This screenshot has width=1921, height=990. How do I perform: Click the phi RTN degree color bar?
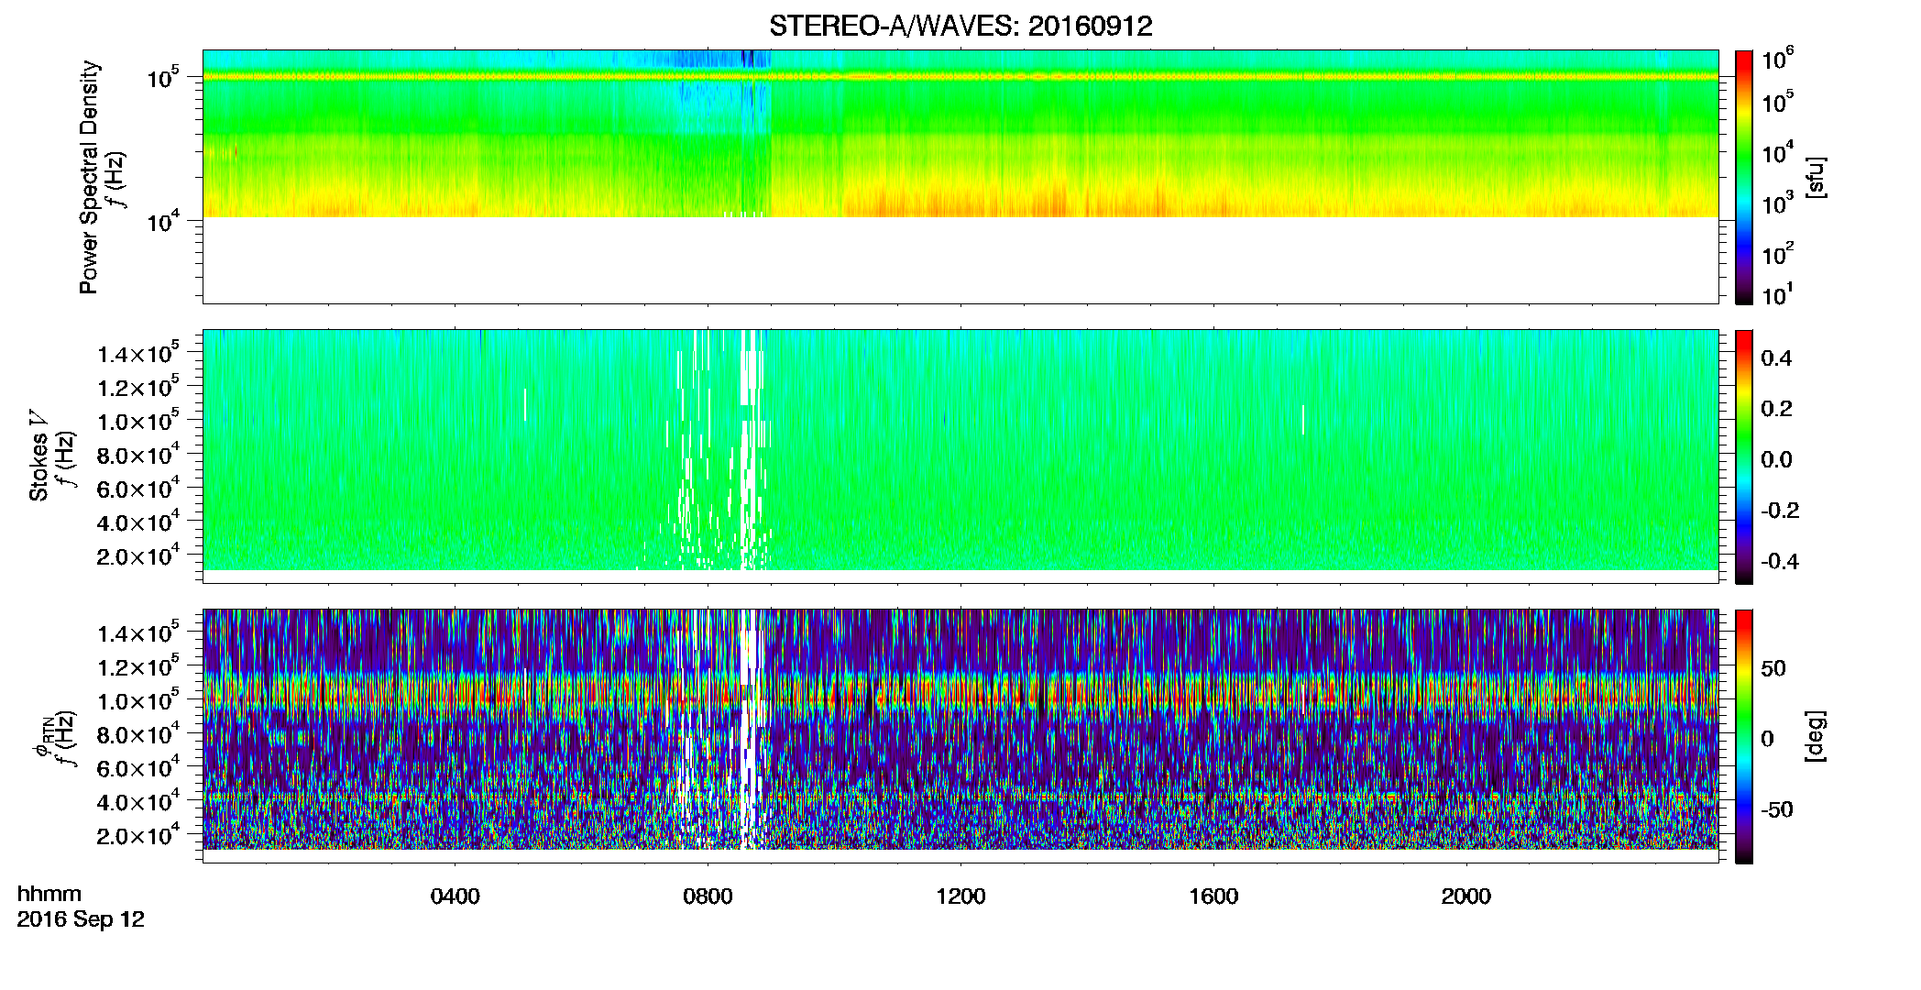click(x=1744, y=736)
